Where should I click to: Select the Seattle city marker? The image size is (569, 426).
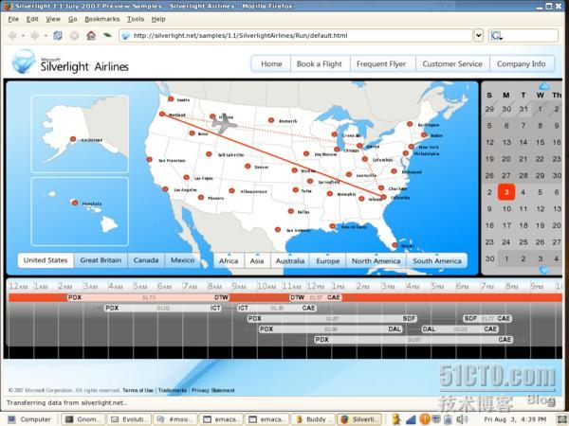tap(171, 98)
